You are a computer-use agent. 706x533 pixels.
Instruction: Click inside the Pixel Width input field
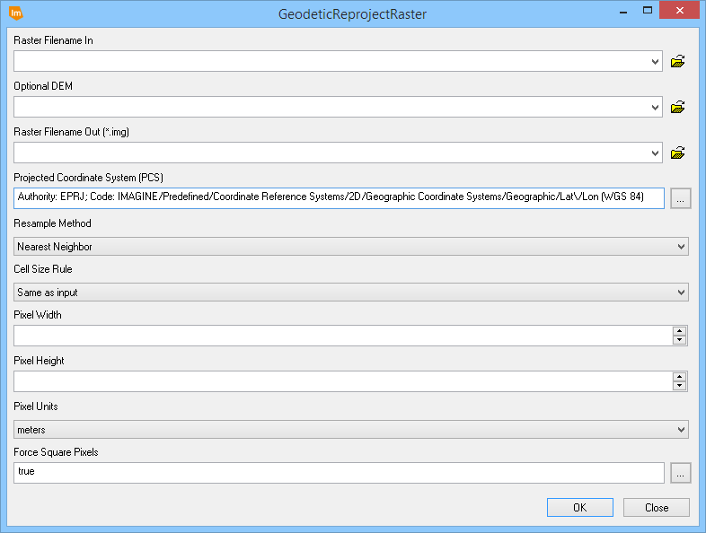pyautogui.click(x=341, y=336)
